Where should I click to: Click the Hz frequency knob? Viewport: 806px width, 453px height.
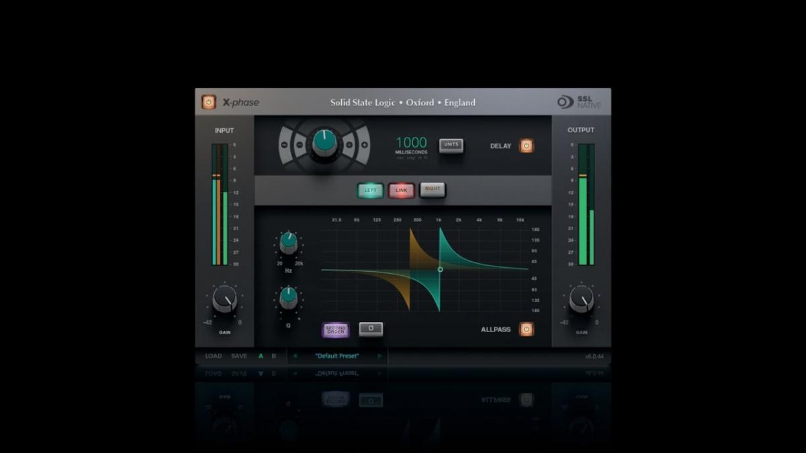pyautogui.click(x=288, y=243)
